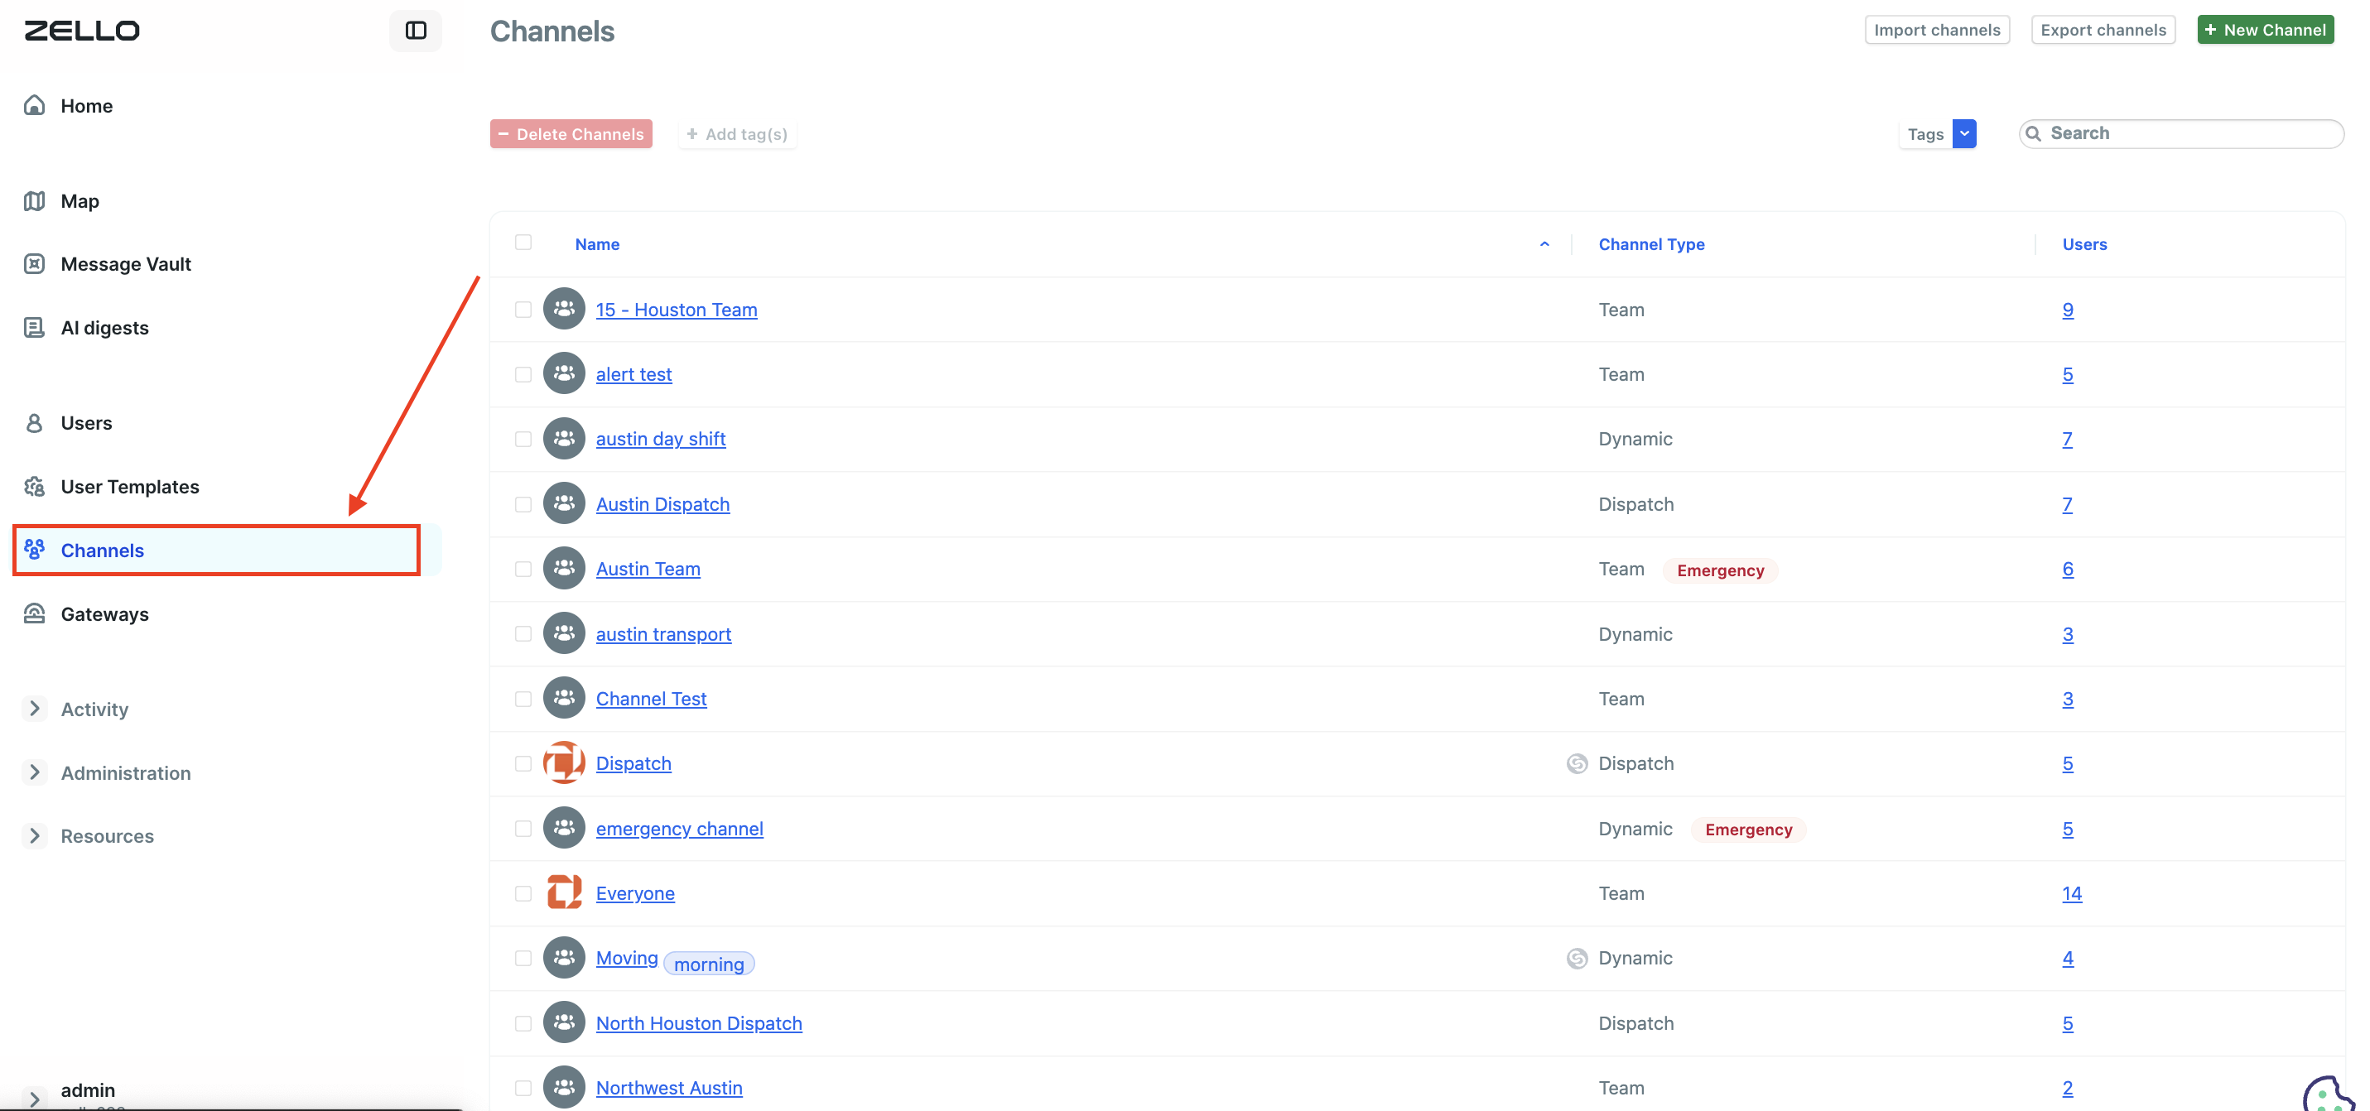Image resolution: width=2370 pixels, height=1111 pixels.
Task: Click the alert test channel avatar
Action: point(564,373)
